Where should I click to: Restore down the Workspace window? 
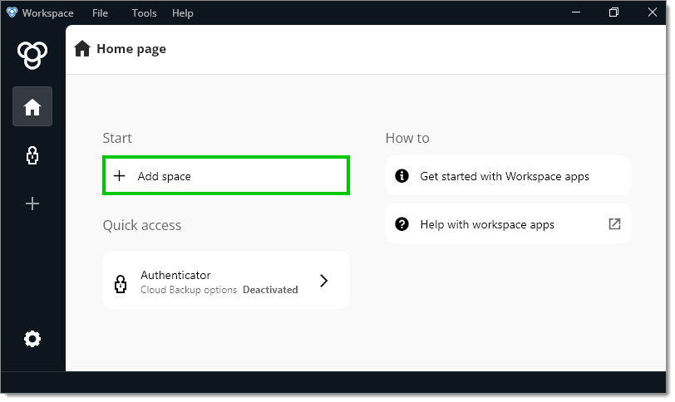coord(613,12)
